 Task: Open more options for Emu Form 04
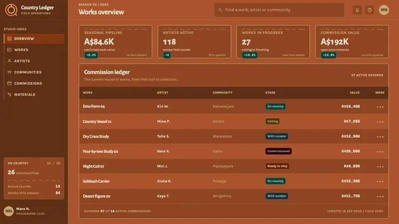point(380,107)
